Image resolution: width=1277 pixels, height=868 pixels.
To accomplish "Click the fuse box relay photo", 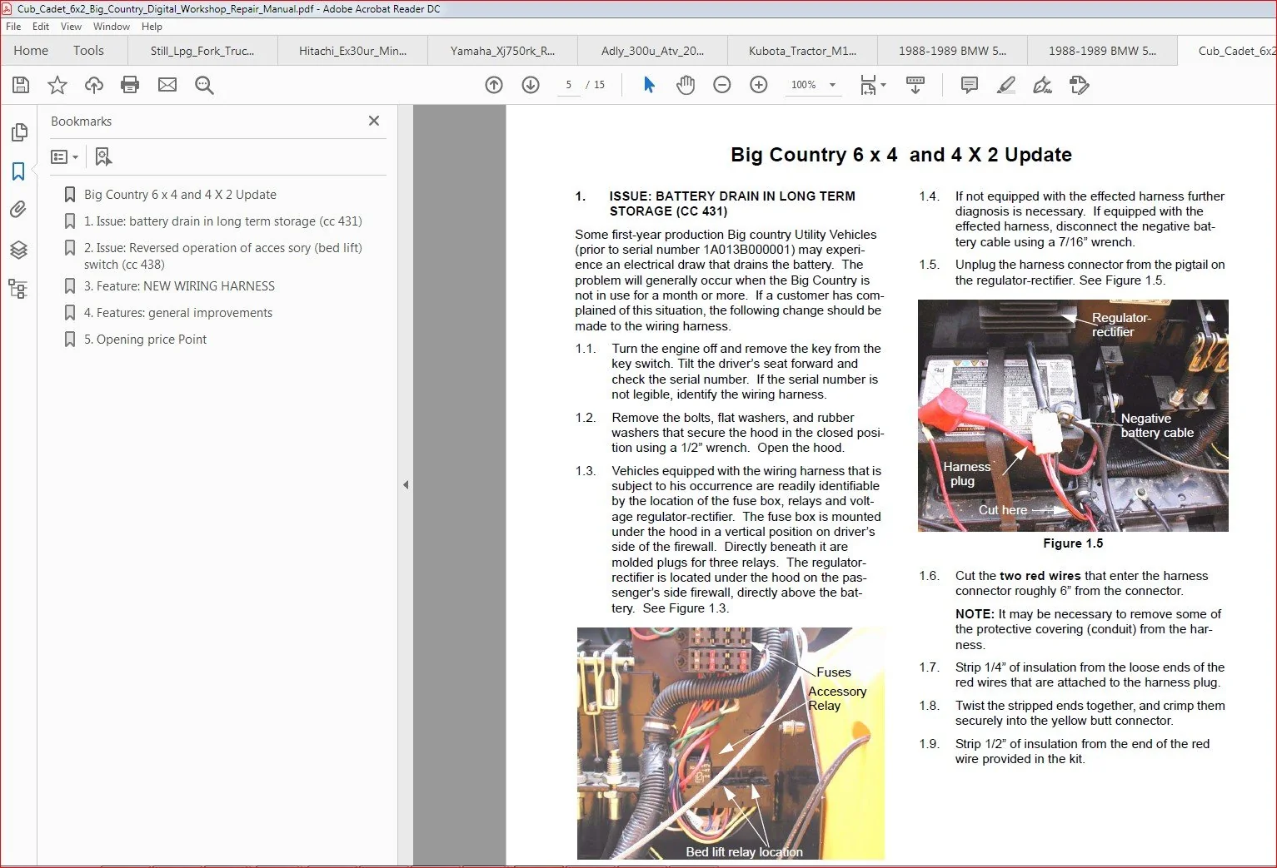I will pos(731,743).
